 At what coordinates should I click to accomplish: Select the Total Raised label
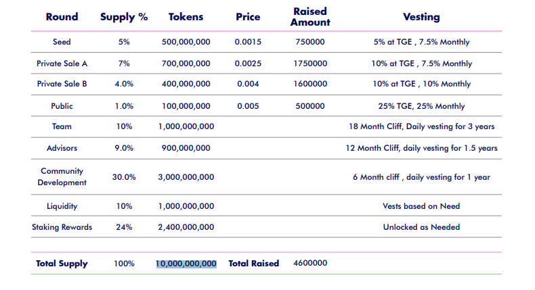254,264
